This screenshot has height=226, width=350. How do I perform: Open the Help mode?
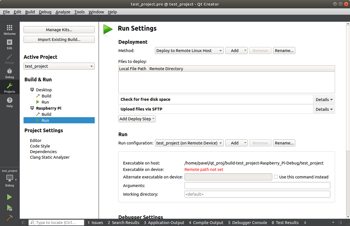pos(10,102)
